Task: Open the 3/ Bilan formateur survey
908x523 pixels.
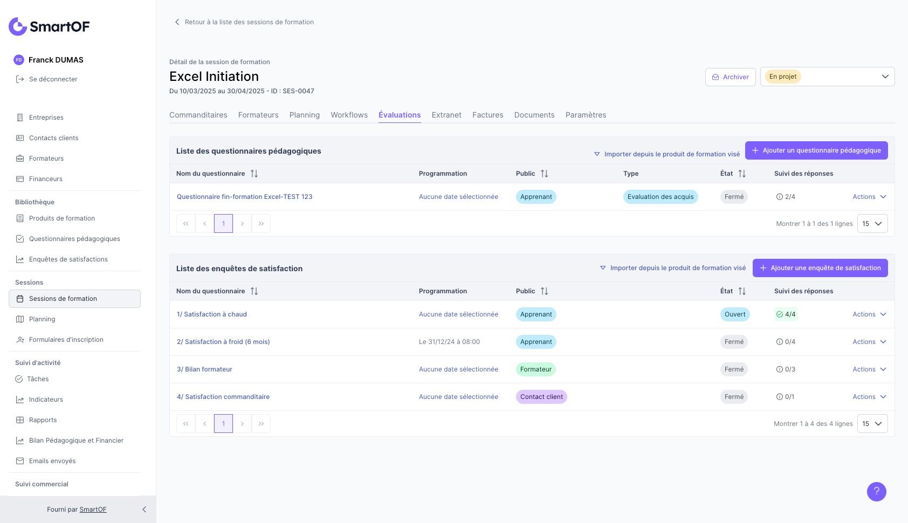Action: [x=204, y=369]
